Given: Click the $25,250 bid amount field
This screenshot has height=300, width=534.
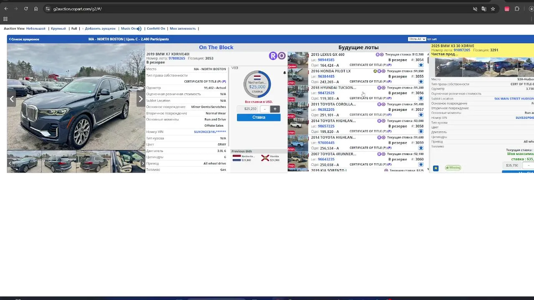Looking at the screenshot, I should point(248,109).
